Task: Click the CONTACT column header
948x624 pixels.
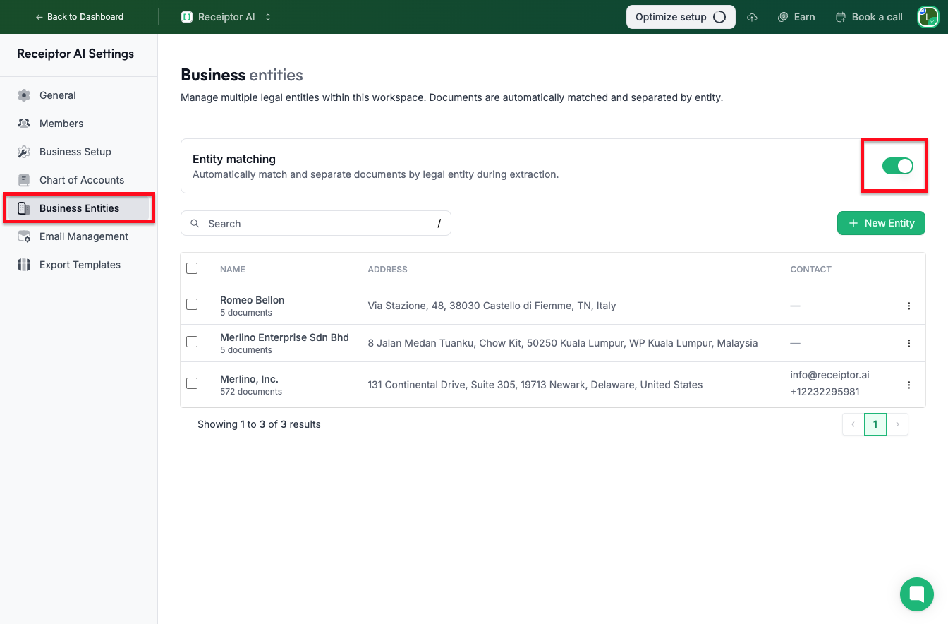Action: point(810,270)
